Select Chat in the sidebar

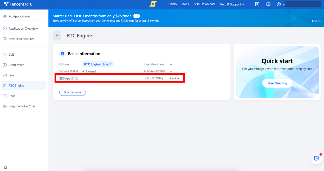23,96
